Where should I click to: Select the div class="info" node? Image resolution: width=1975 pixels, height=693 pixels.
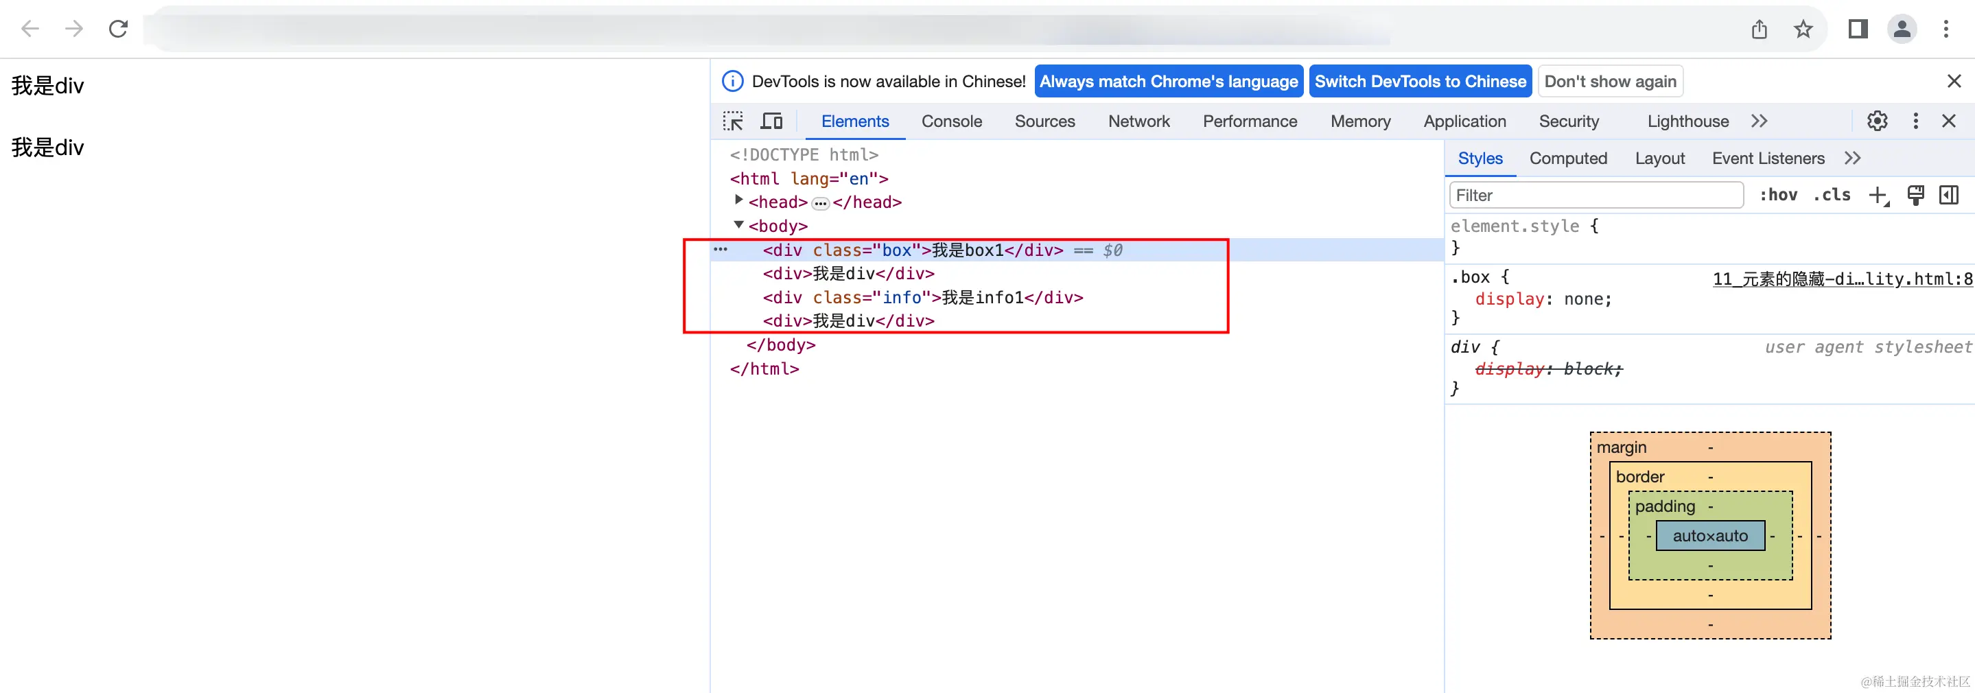[922, 297]
